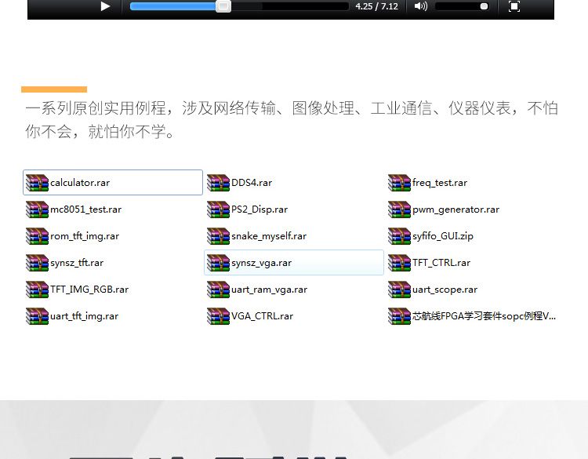The image size is (588, 459).
Task: Mute the video using the speaker icon
Action: coord(421,6)
